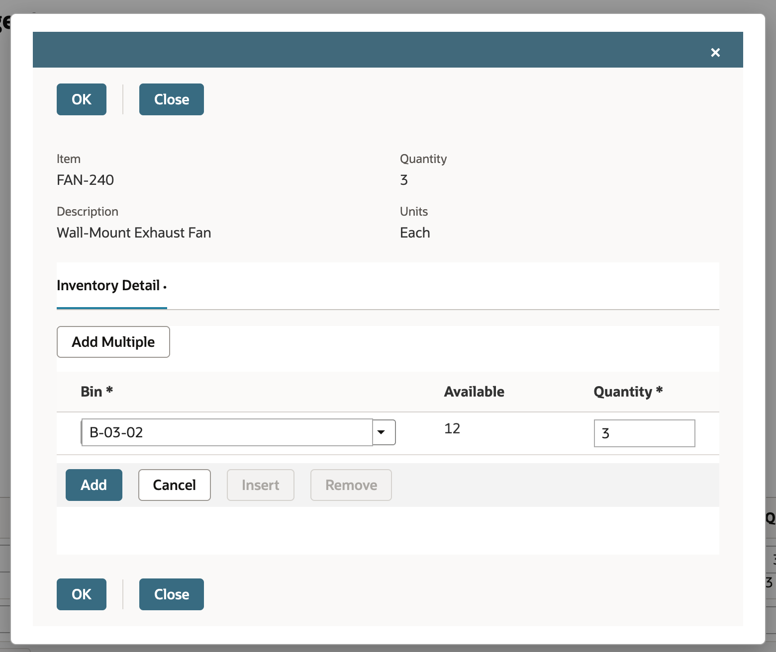This screenshot has width=776, height=652.
Task: Open the Bin dropdown arrow
Action: (384, 432)
